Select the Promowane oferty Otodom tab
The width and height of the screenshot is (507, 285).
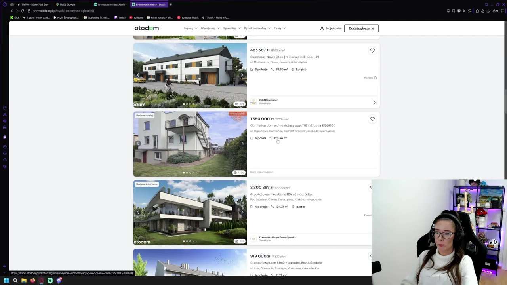[149, 4]
